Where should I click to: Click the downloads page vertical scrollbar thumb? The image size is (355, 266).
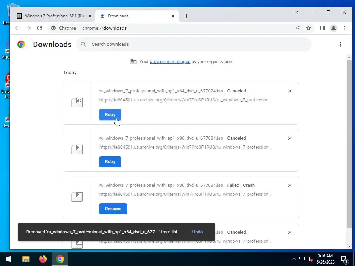(x=349, y=144)
